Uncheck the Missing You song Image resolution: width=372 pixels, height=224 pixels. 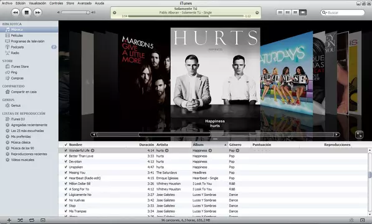point(66,172)
